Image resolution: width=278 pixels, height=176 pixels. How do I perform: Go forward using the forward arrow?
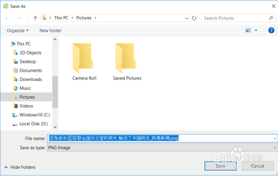19,18
